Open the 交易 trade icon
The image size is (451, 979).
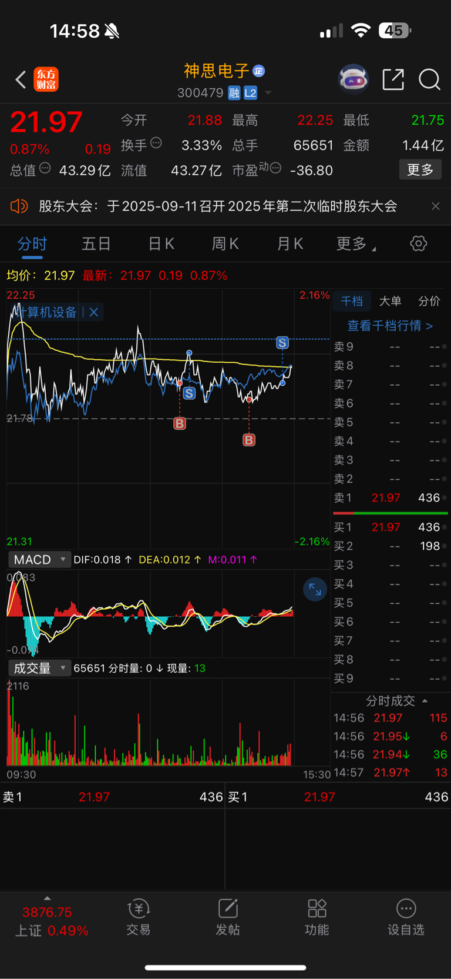point(139,917)
